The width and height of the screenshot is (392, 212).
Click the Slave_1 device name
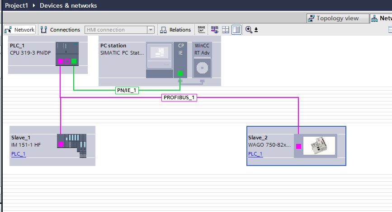click(21, 138)
